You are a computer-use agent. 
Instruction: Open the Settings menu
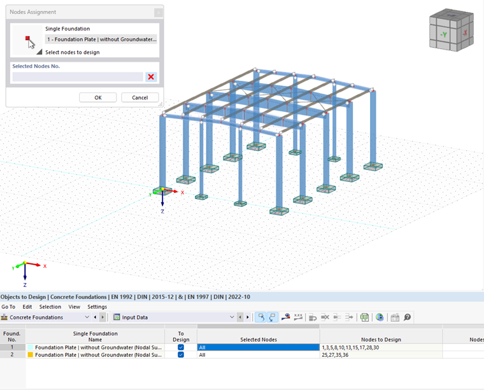(x=97, y=307)
